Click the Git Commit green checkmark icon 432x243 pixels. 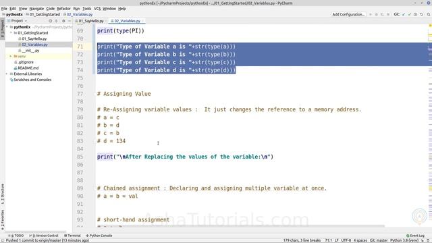tap(410, 14)
